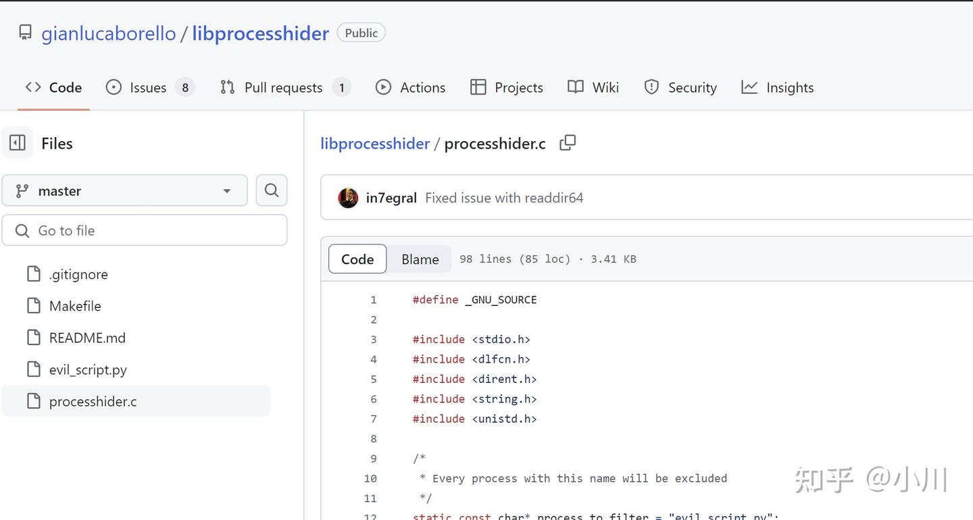Open the in7egral author link

click(391, 198)
